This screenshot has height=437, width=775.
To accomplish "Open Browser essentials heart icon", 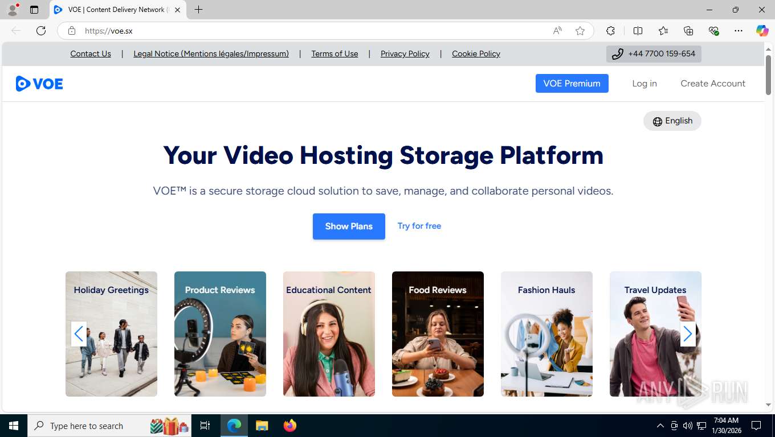I will coord(713,31).
